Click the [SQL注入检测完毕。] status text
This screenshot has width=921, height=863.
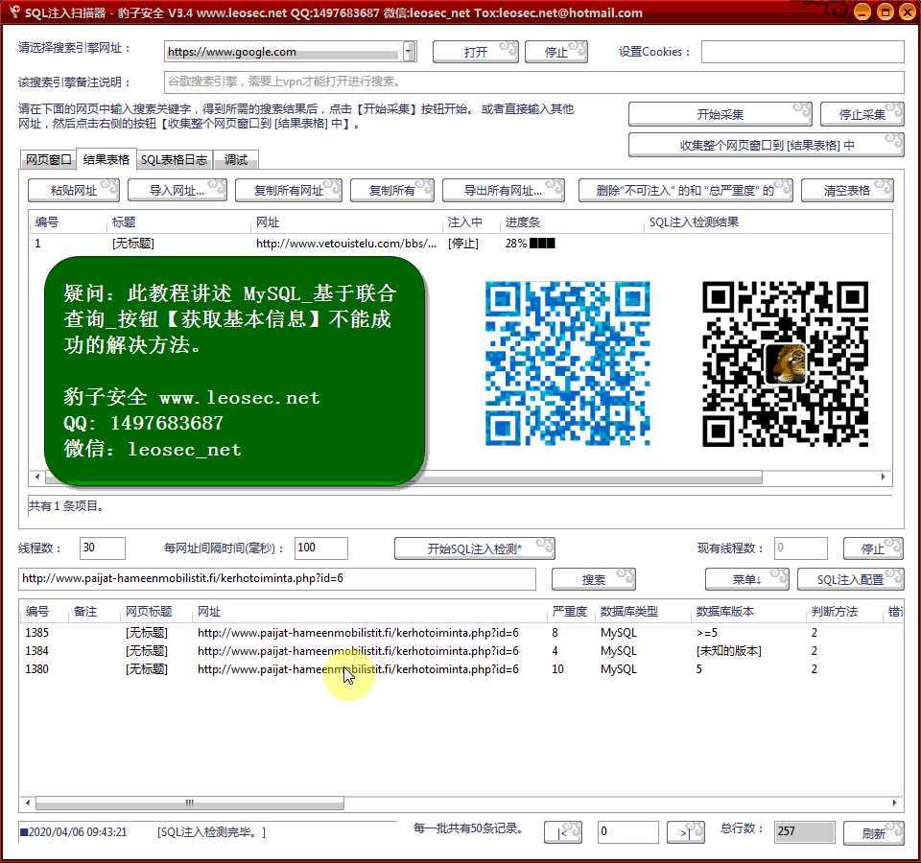point(211,832)
